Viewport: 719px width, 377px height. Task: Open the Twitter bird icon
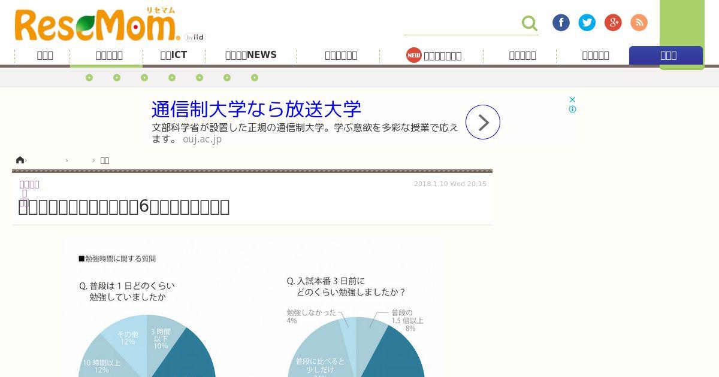(587, 23)
